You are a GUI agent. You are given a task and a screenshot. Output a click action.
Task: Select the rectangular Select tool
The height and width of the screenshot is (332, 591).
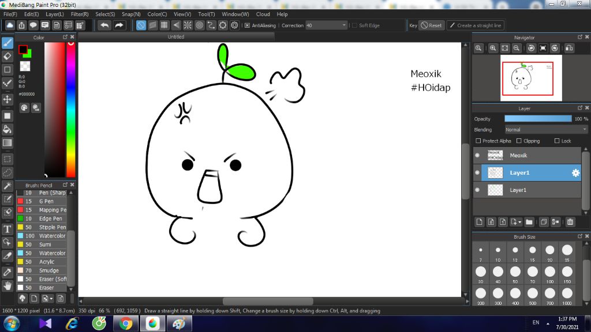7,159
